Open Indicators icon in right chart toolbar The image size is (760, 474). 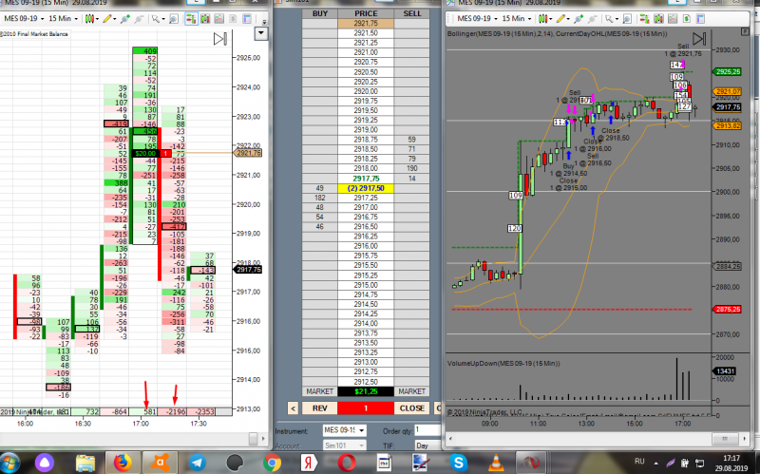(x=673, y=18)
